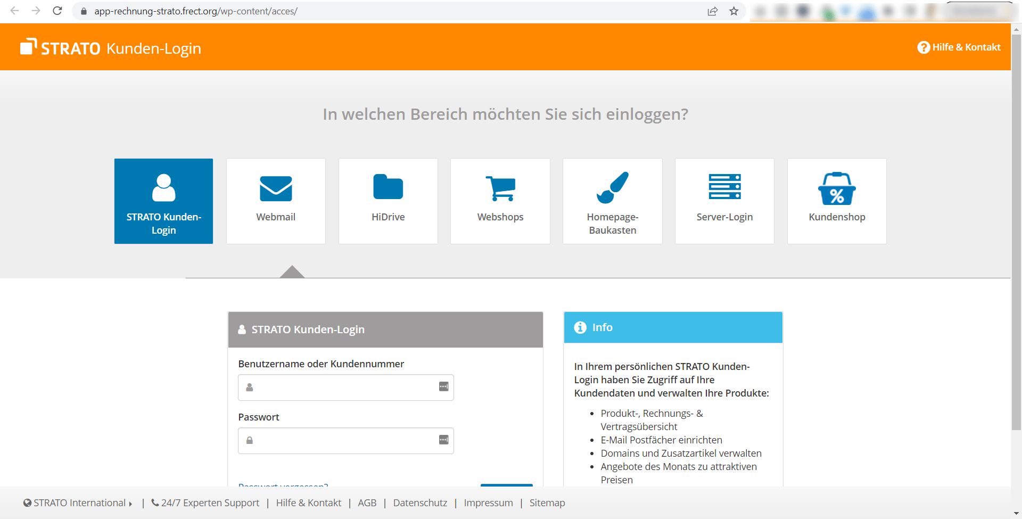The image size is (1022, 519).
Task: Select the Webshops tile
Action: (500, 201)
